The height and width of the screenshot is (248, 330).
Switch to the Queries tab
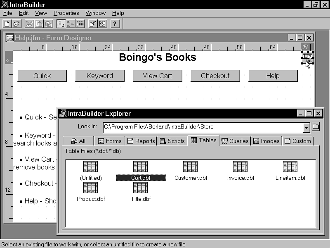click(x=235, y=141)
